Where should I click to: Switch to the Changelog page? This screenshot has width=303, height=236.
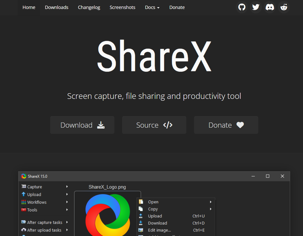click(89, 7)
